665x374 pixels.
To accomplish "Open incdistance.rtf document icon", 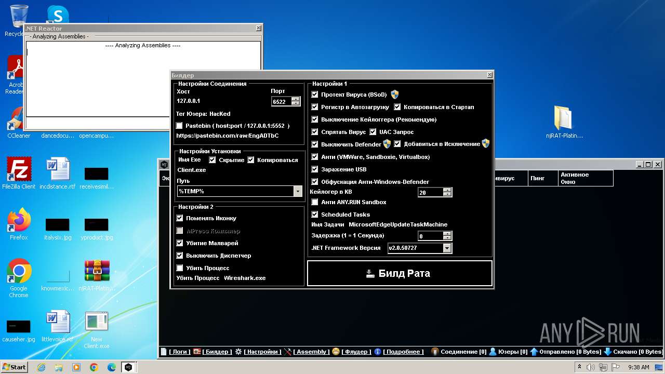I will click(58, 173).
